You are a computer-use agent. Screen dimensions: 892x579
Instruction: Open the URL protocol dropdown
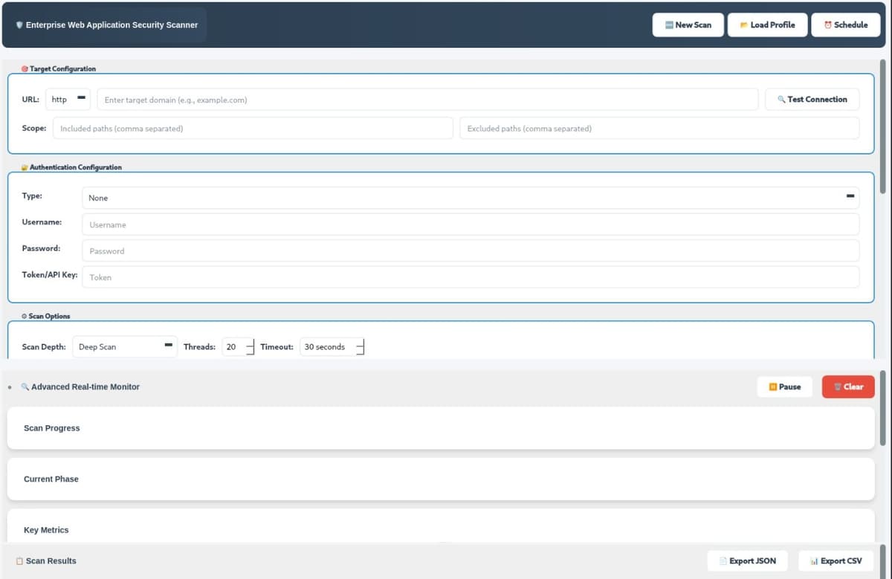(x=68, y=100)
